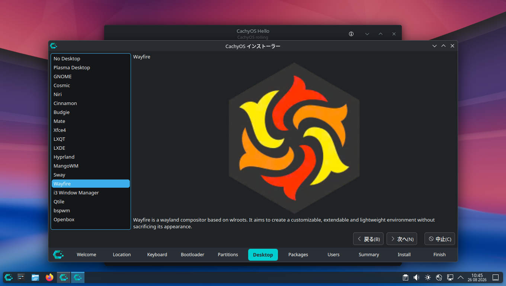Open the clock showing 10:45
Viewport: 506px width, 286px height.
477,277
